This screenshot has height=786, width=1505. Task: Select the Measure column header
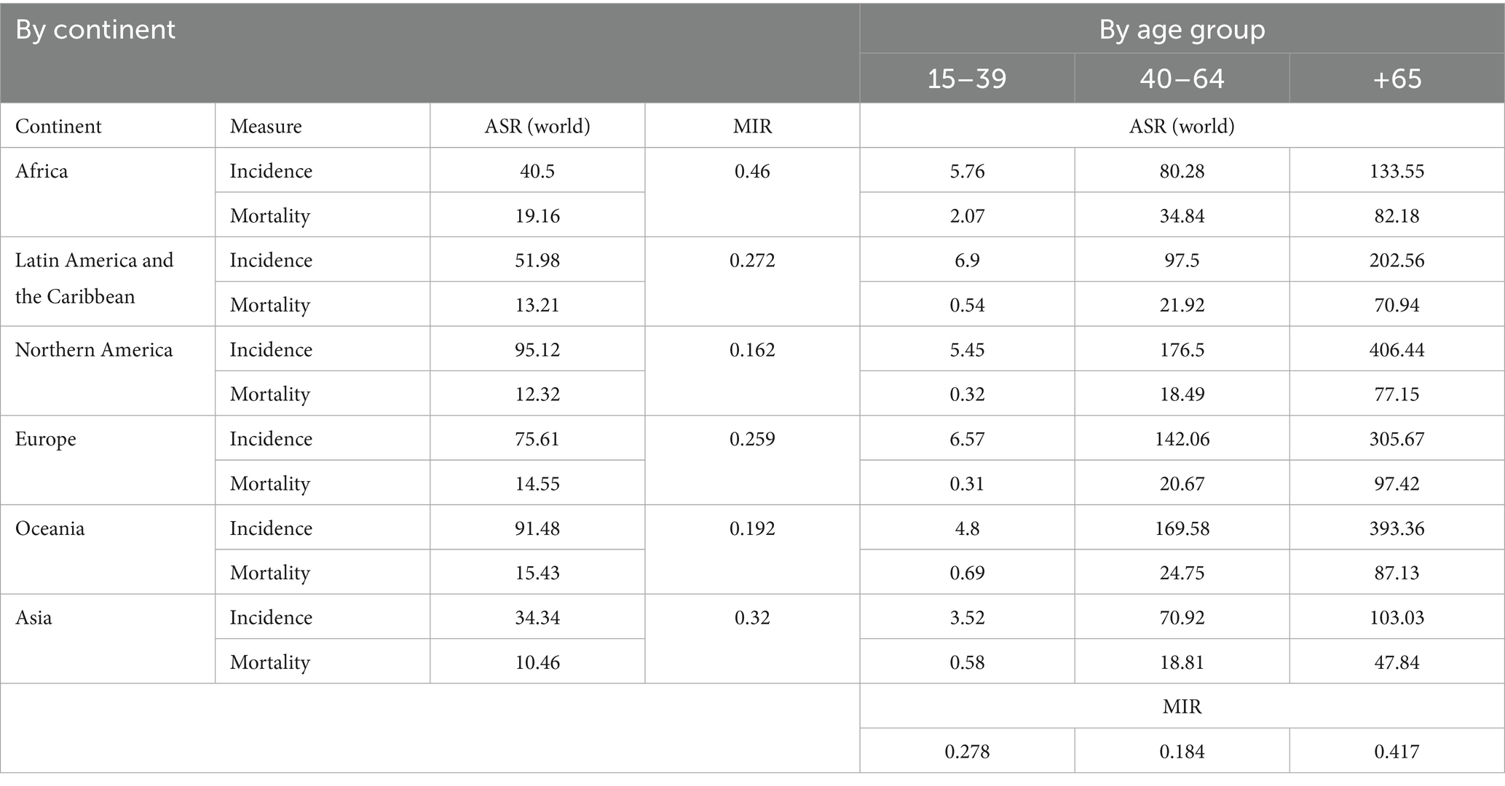(x=266, y=127)
